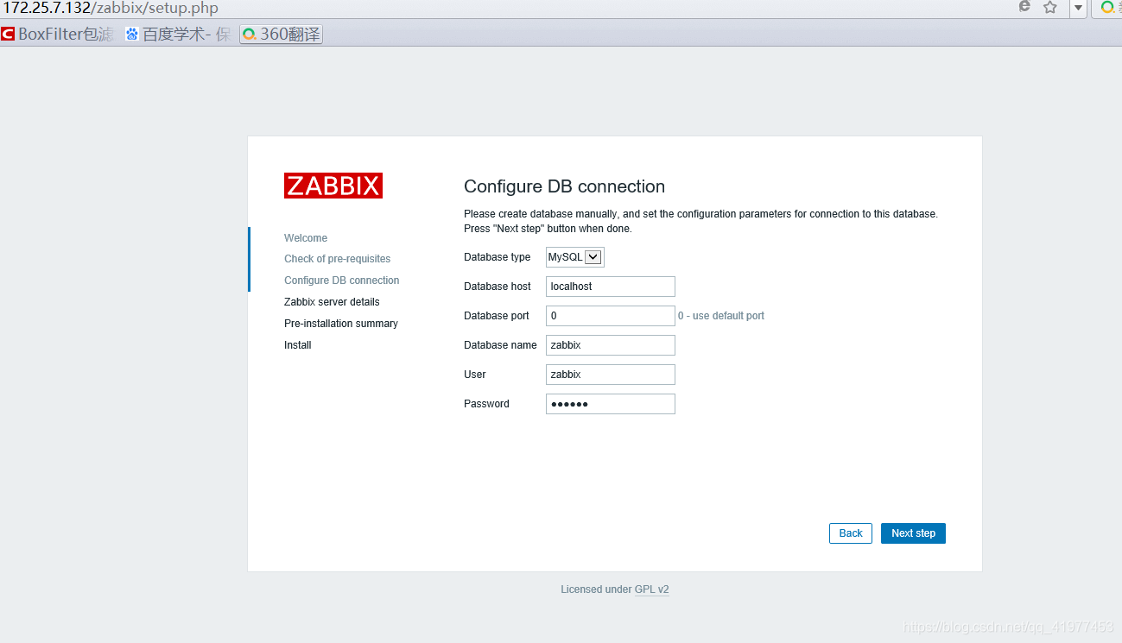Image resolution: width=1122 pixels, height=643 pixels.
Task: Click into the Password field
Action: tap(611, 404)
